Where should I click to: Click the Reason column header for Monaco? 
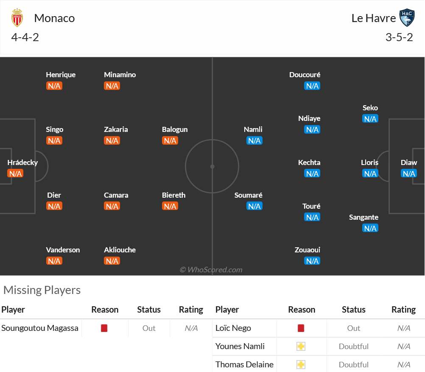coord(105,310)
